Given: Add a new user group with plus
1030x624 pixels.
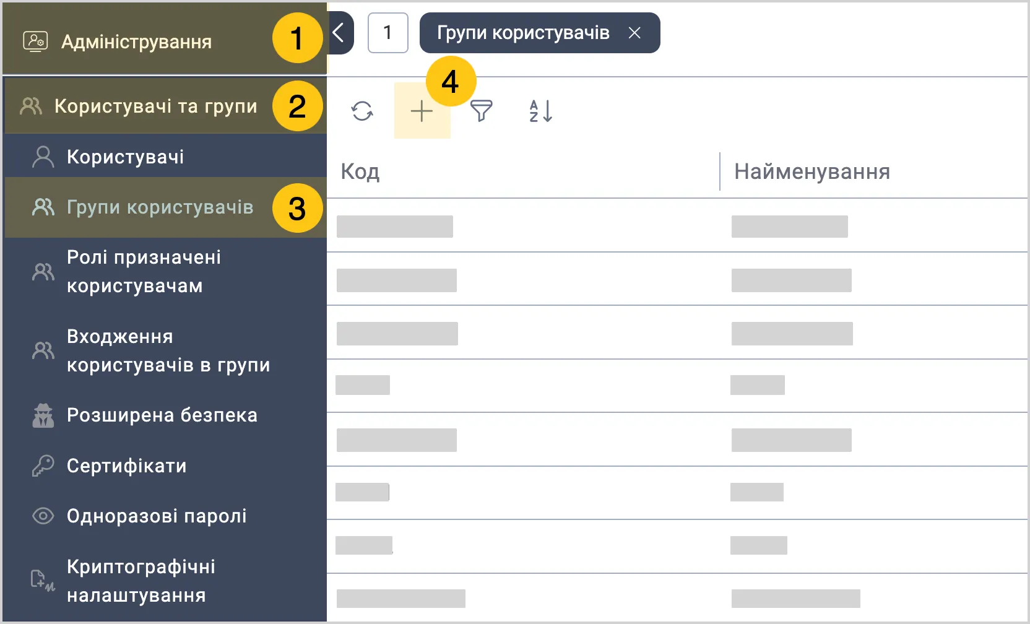Looking at the screenshot, I should [422, 111].
